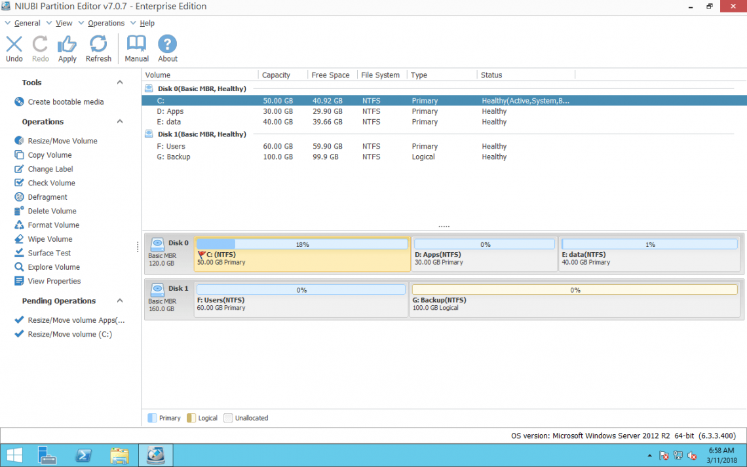Click View Properties in sidebar

pos(54,281)
